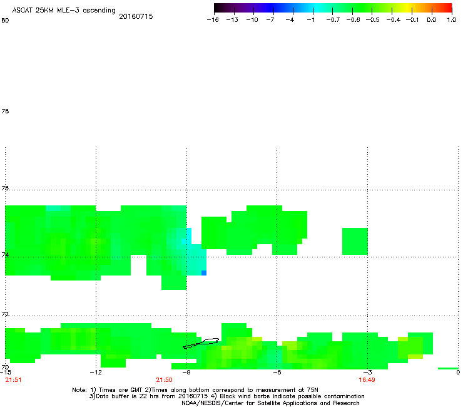
Task: Click the colorbar label -16
Action: 213,20
